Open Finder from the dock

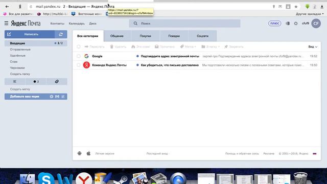pos(27,179)
